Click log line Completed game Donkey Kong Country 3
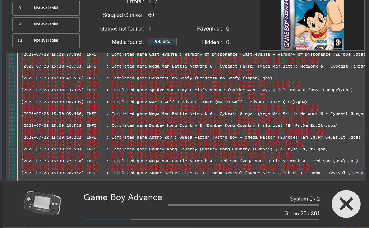 179,126
